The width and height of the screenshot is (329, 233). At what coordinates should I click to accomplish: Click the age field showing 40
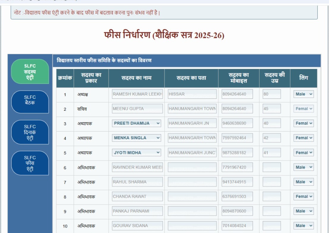tap(272, 123)
